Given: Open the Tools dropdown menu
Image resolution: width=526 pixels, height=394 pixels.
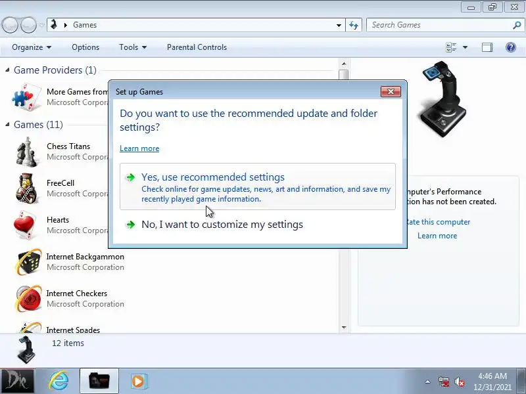Looking at the screenshot, I should (133, 47).
